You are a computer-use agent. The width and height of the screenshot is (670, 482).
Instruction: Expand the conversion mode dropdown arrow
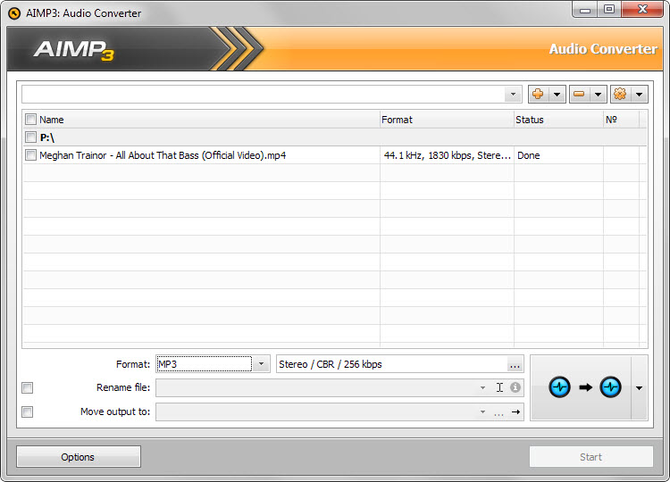coord(640,387)
